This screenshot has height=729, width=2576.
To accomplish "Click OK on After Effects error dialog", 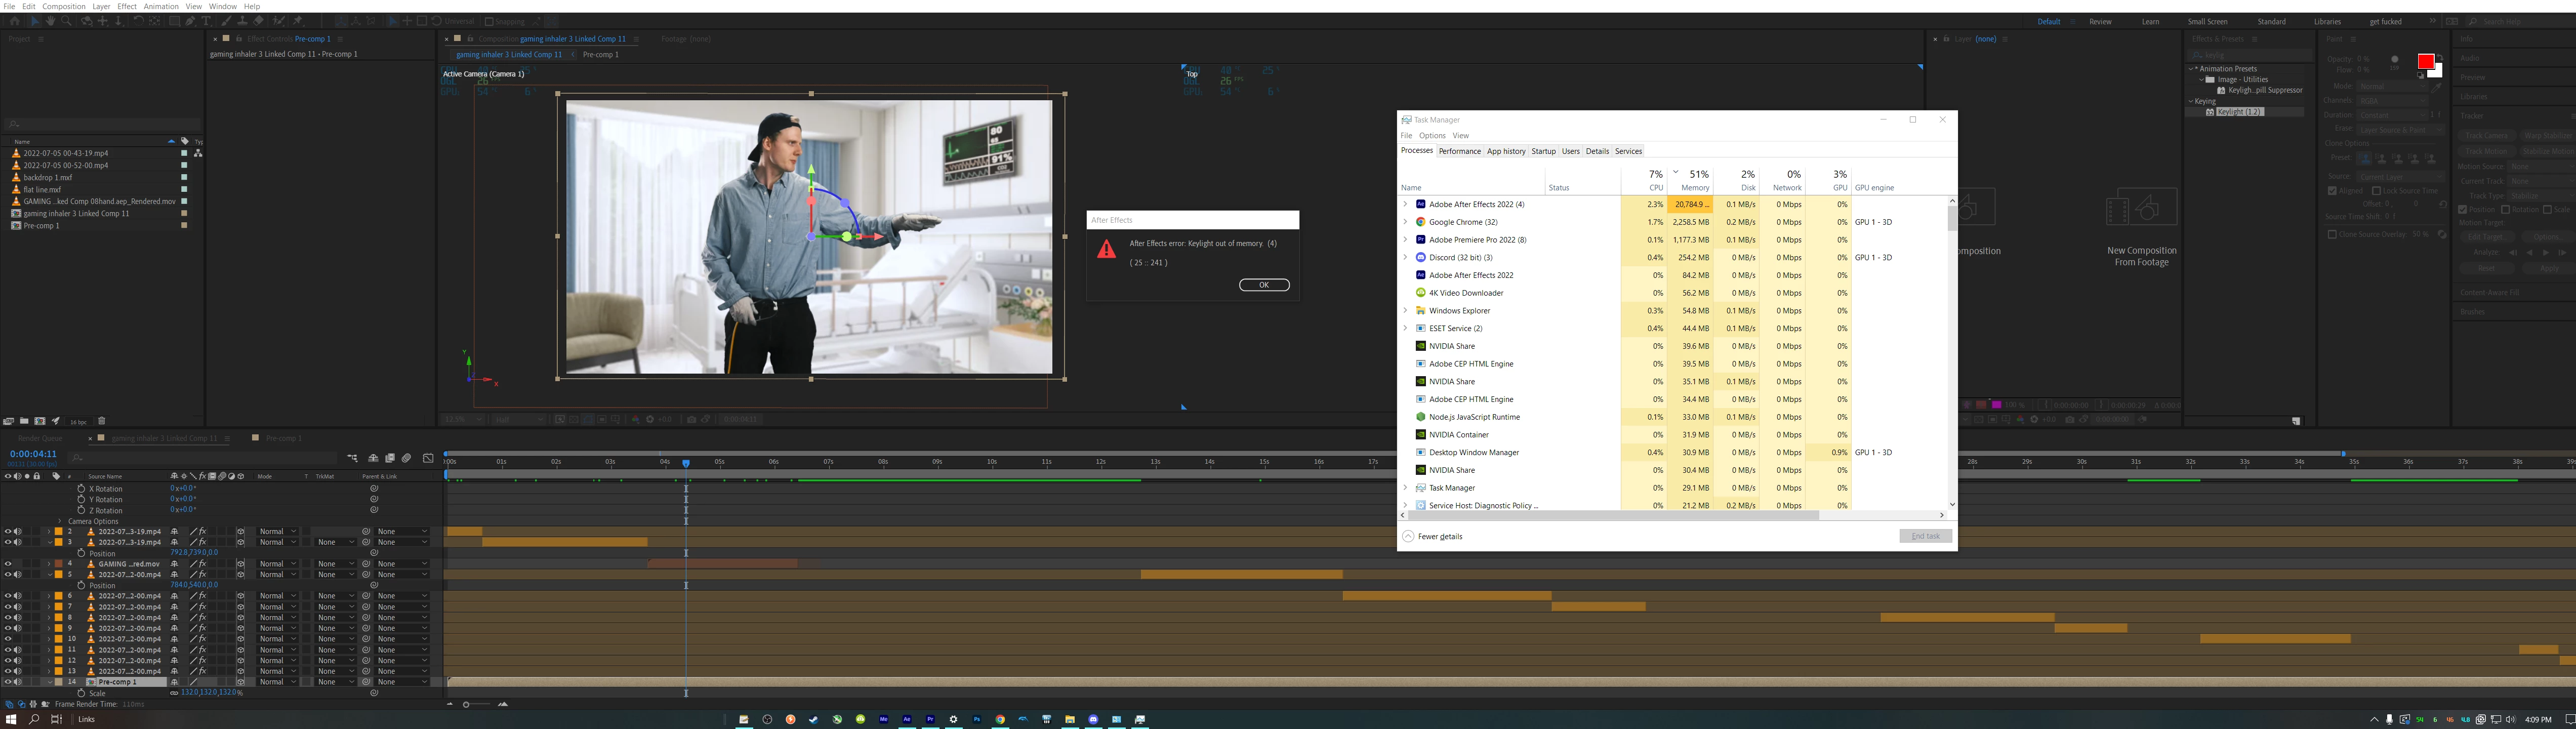I will pyautogui.click(x=1264, y=285).
